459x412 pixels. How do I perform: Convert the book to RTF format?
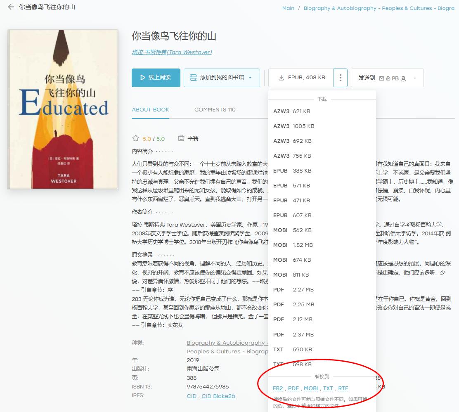click(343, 388)
